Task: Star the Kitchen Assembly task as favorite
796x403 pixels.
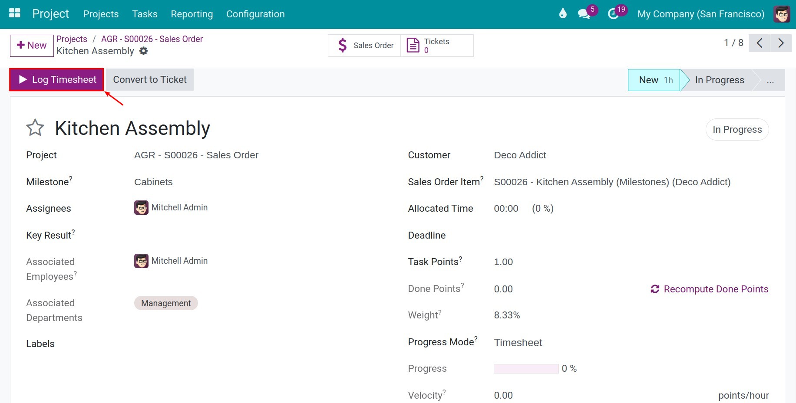Action: [x=35, y=128]
